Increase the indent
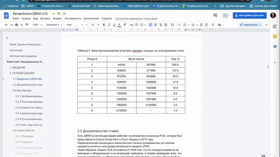 coord(206,25)
